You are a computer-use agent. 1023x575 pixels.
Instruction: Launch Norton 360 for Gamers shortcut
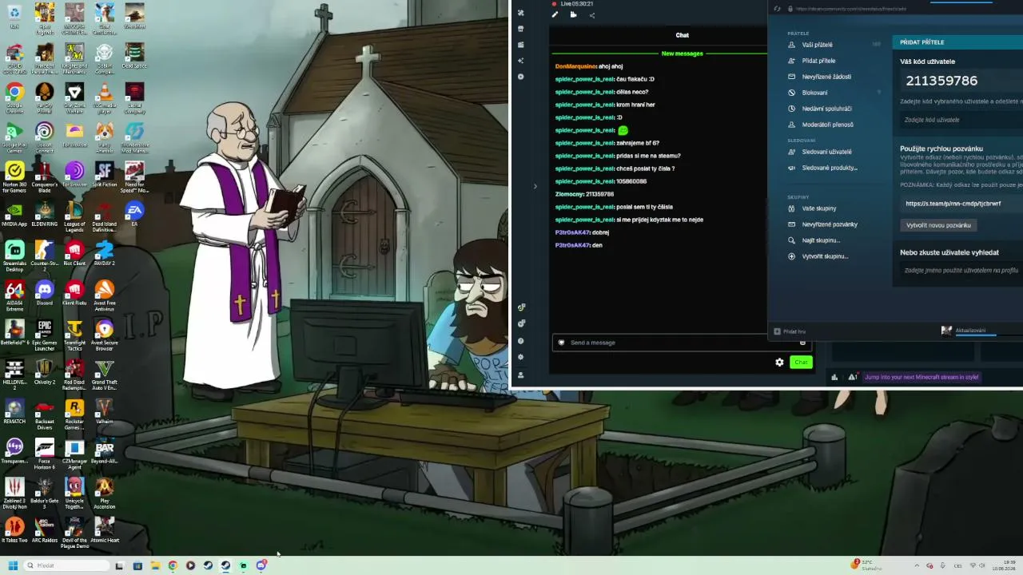[14, 177]
